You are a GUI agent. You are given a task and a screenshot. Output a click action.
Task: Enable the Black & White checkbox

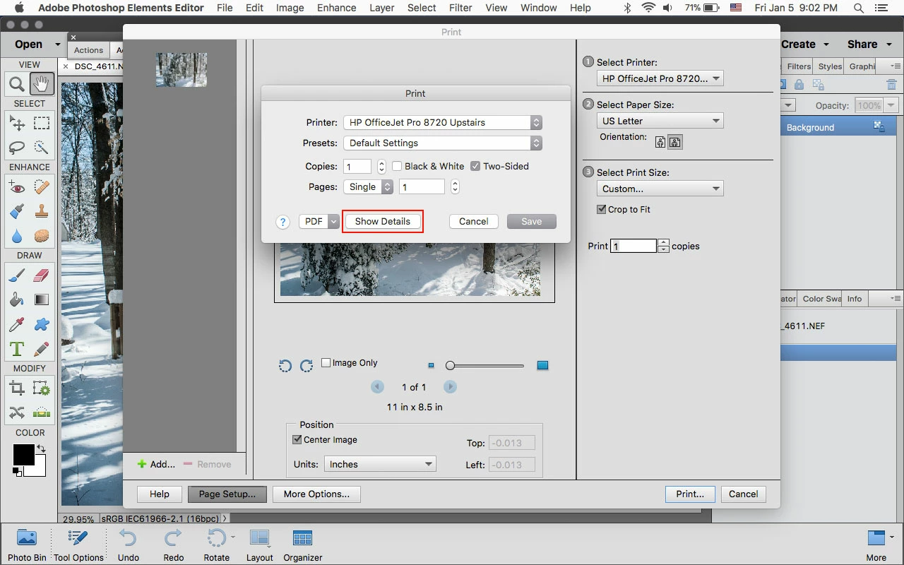397,167
